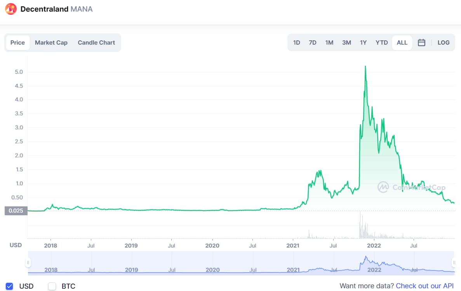Open the calendar date range picker
The width and height of the screenshot is (461, 291).
[421, 43]
